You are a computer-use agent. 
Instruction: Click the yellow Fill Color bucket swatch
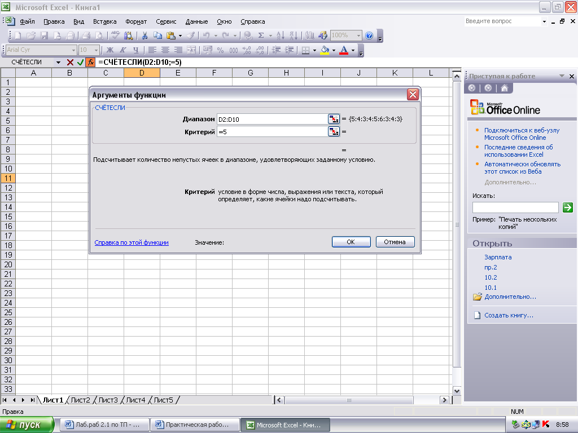325,50
